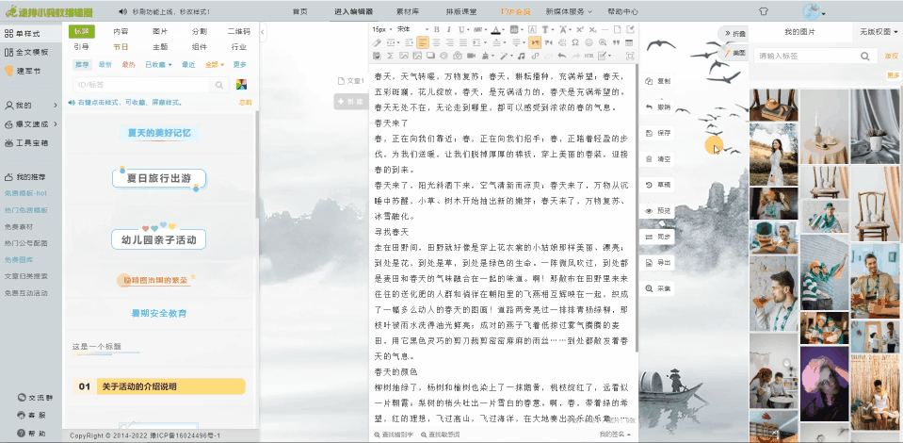Click the 保存 save icon button

(x=658, y=133)
